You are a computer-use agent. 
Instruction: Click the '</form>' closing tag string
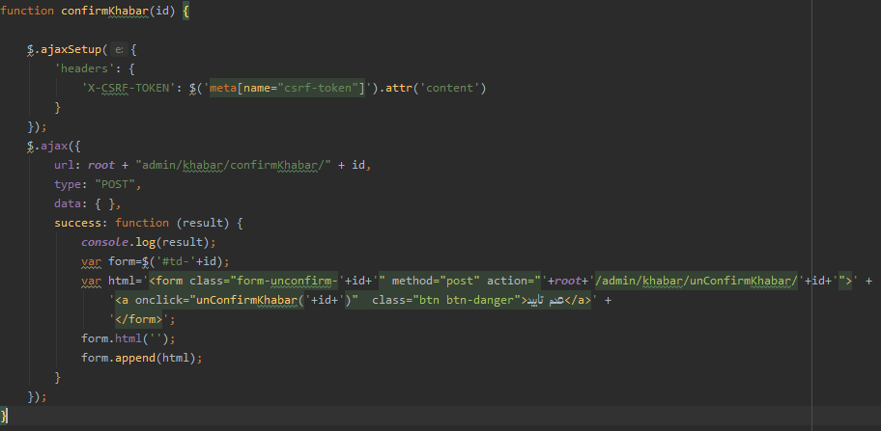pos(139,319)
